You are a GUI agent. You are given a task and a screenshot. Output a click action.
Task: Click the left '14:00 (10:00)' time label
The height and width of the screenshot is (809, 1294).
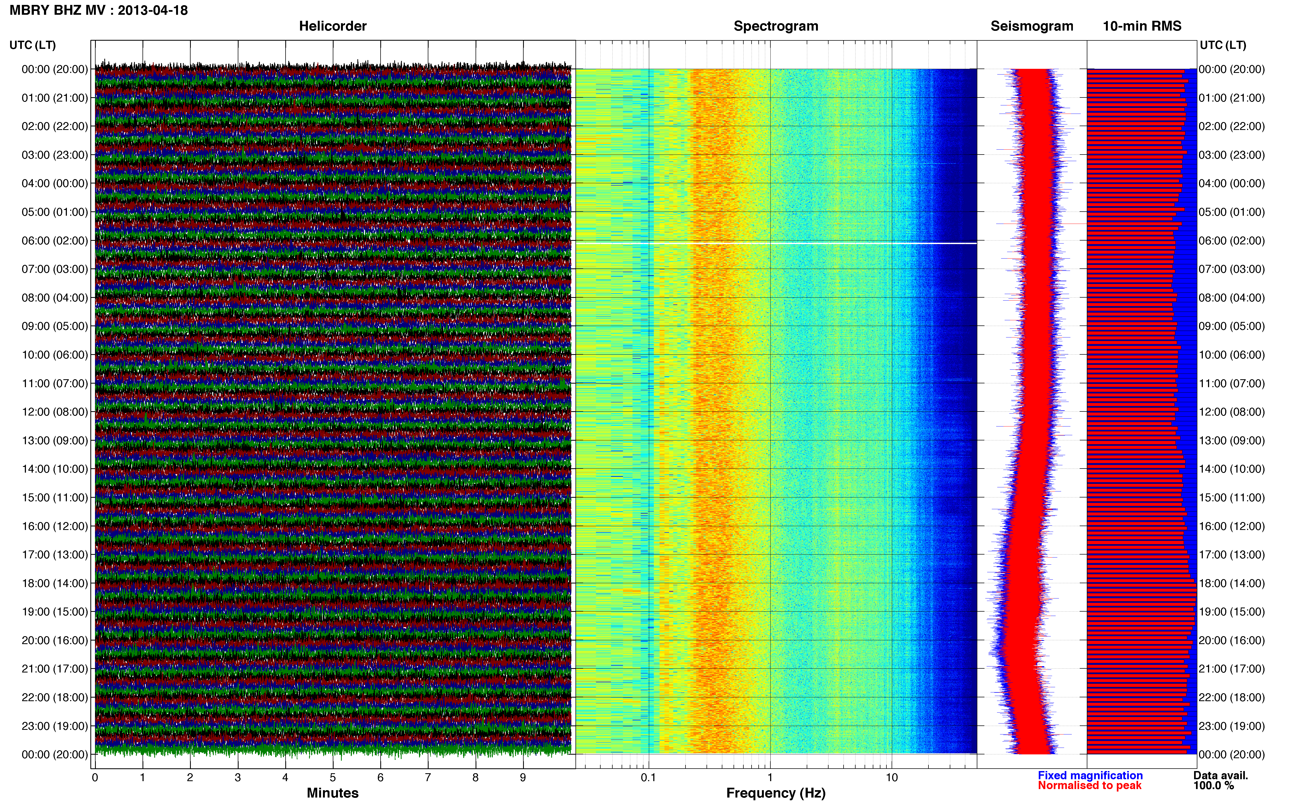[x=55, y=469]
